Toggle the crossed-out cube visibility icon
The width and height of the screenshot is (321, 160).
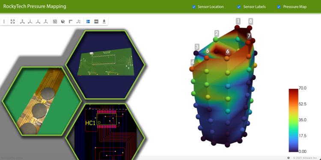[63, 22]
